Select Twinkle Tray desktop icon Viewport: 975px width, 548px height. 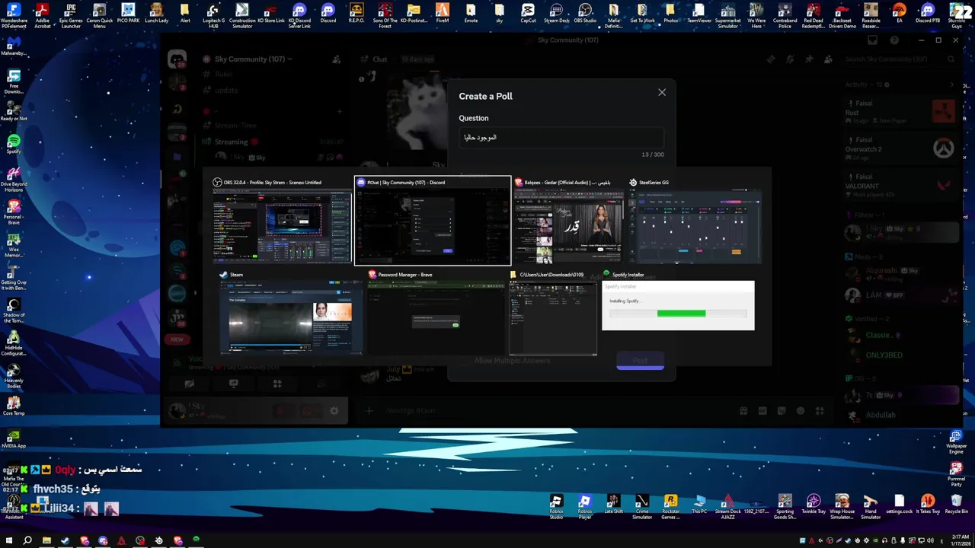tap(814, 503)
